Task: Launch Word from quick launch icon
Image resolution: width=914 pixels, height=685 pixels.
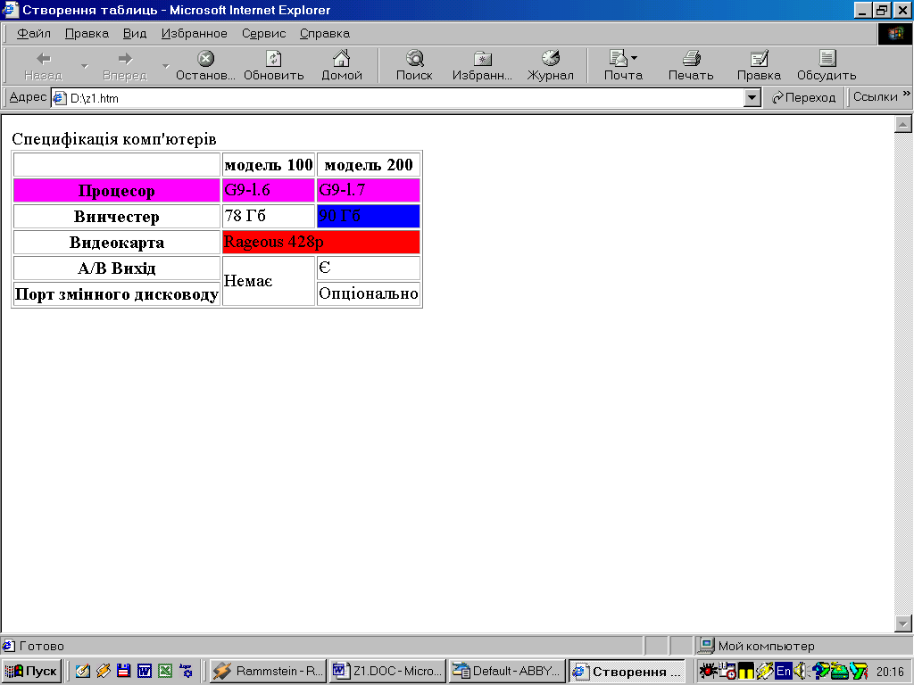Action: point(144,671)
